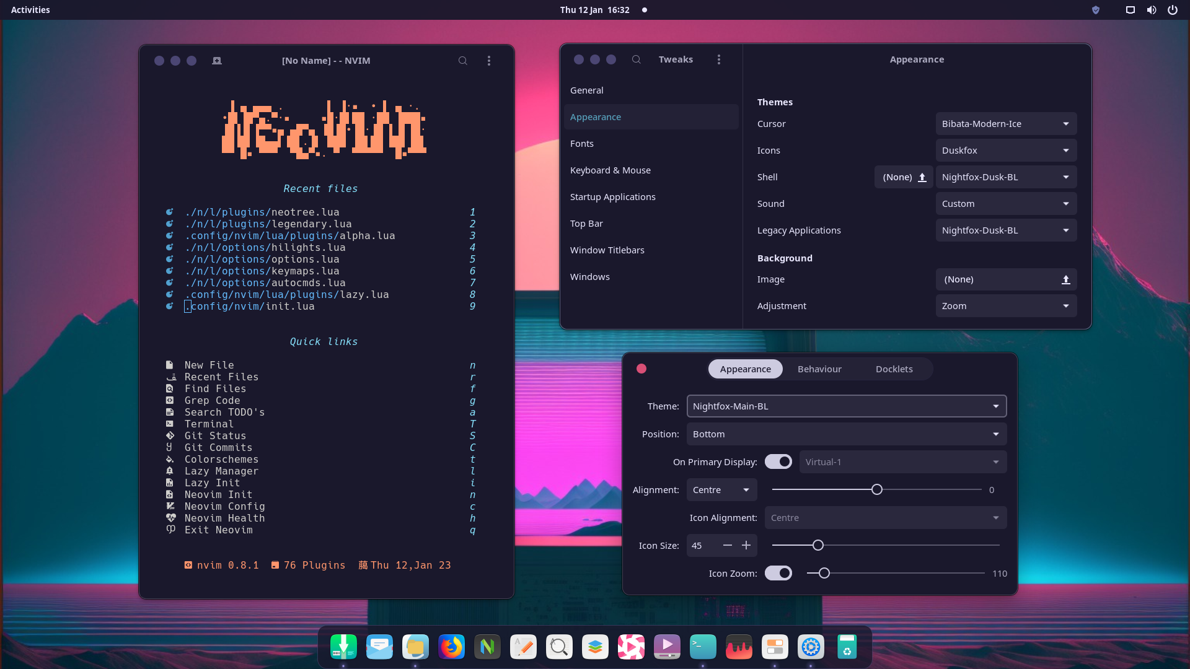This screenshot has width=1190, height=669.
Task: Click the shield icon in top bar
Action: coord(1096,10)
